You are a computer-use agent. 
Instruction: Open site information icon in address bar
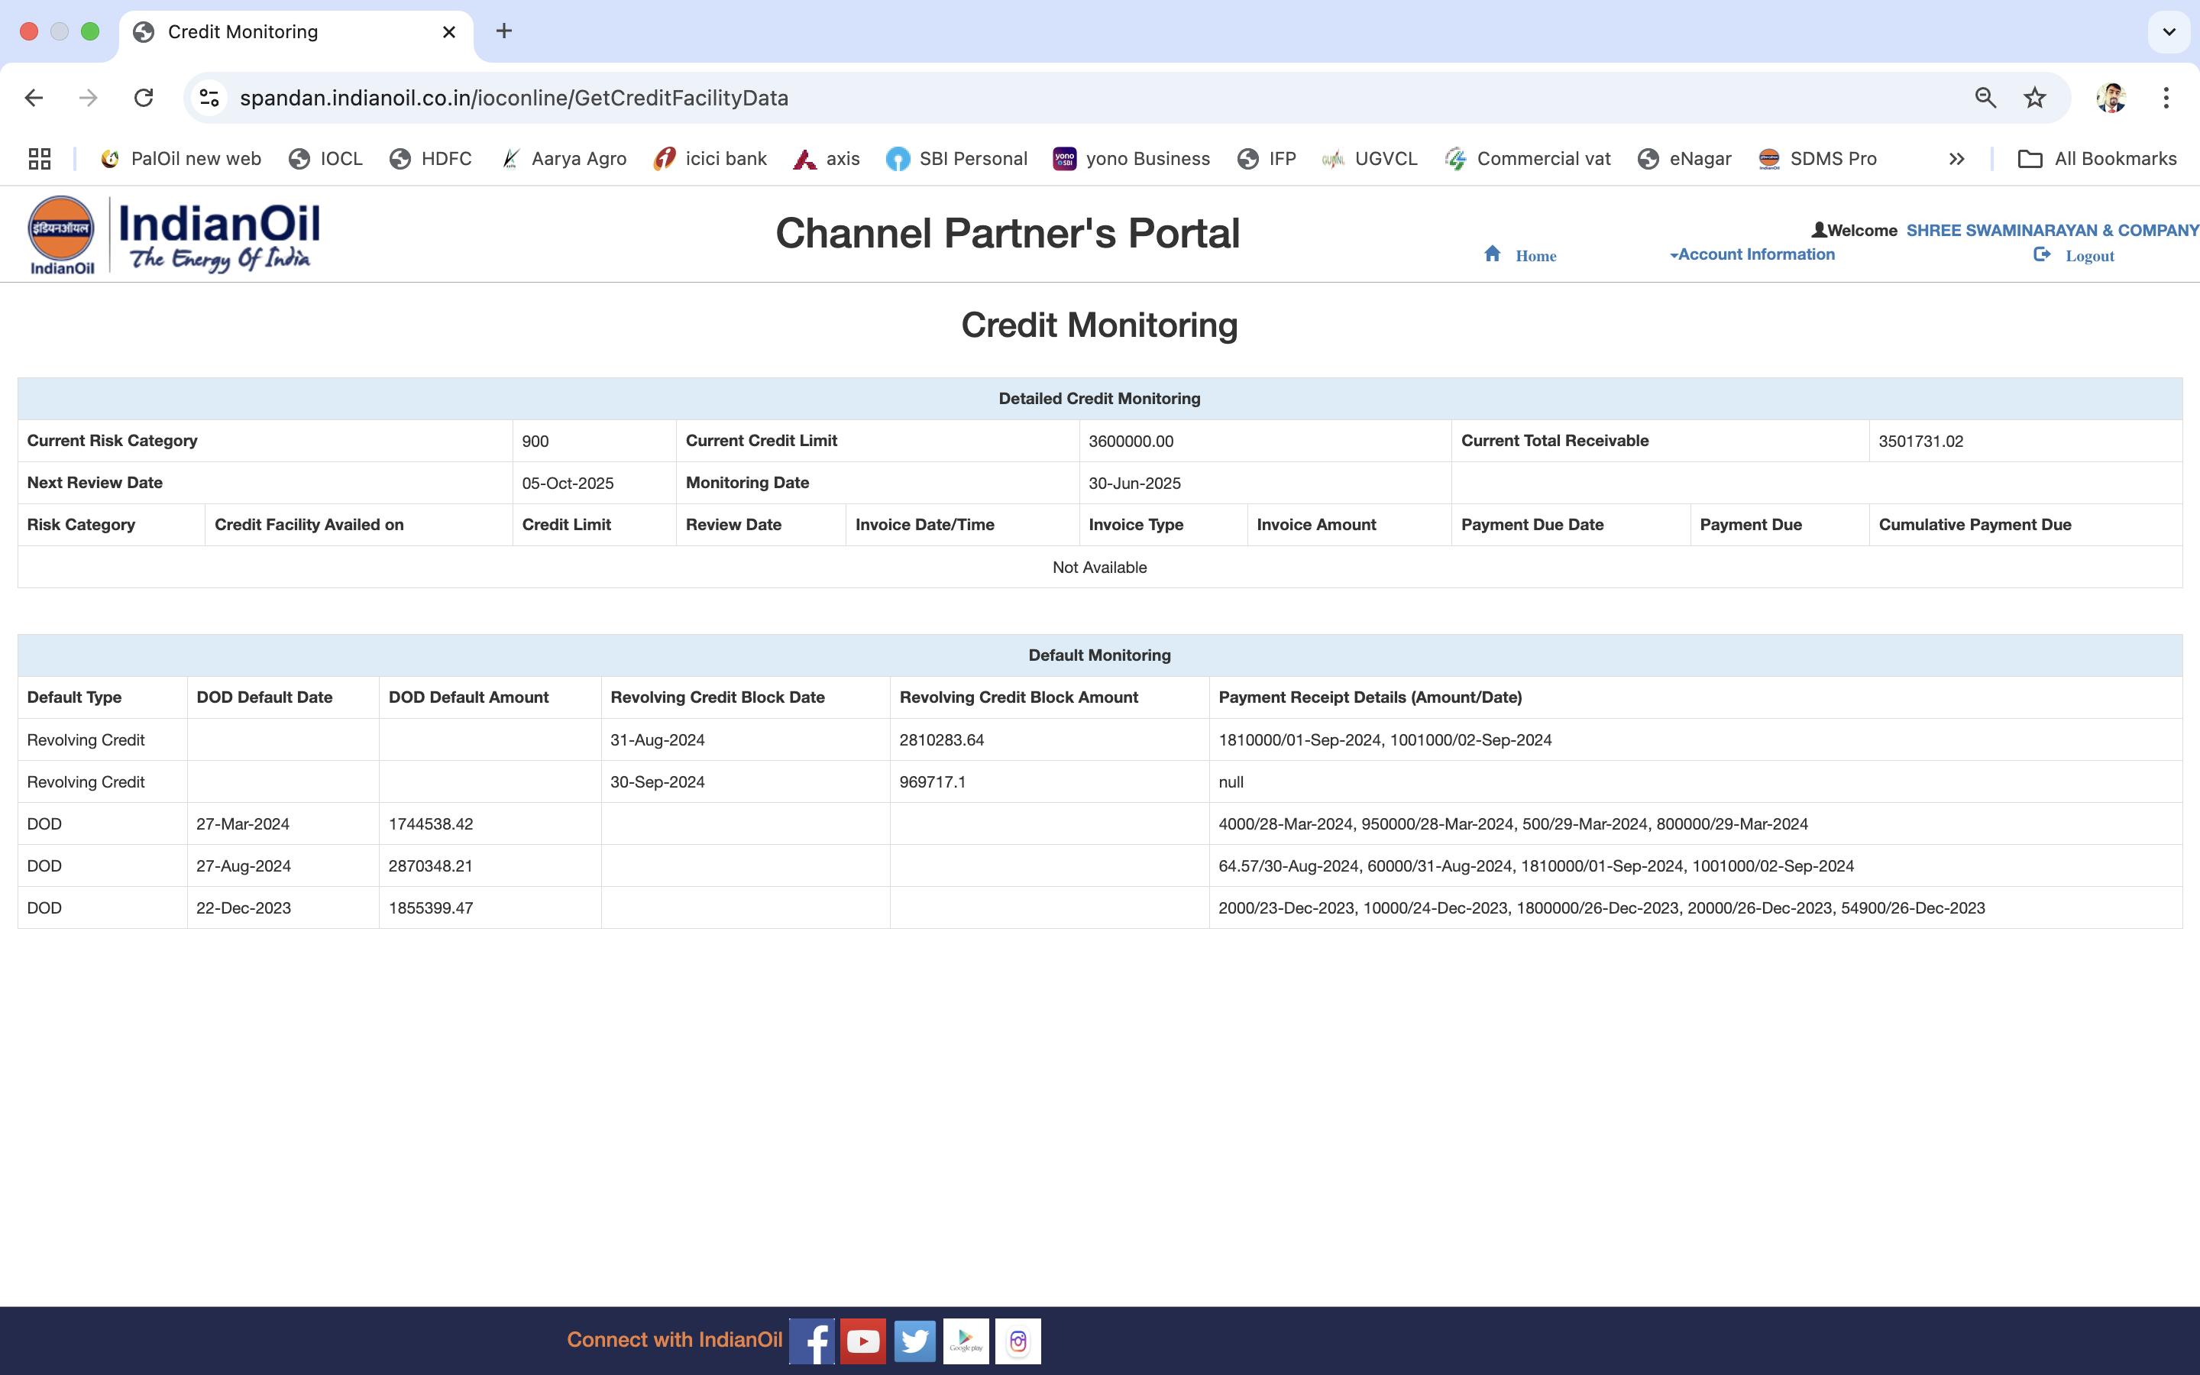click(210, 97)
